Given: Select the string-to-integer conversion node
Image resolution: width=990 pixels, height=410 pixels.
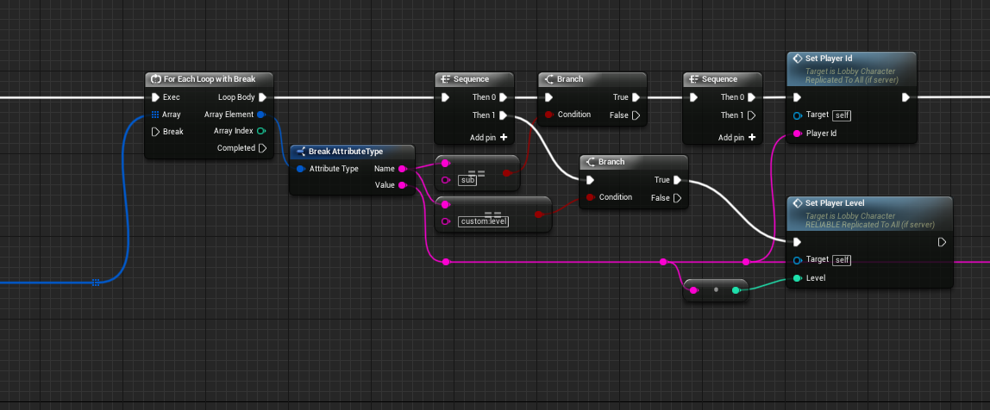Looking at the screenshot, I should click(716, 290).
